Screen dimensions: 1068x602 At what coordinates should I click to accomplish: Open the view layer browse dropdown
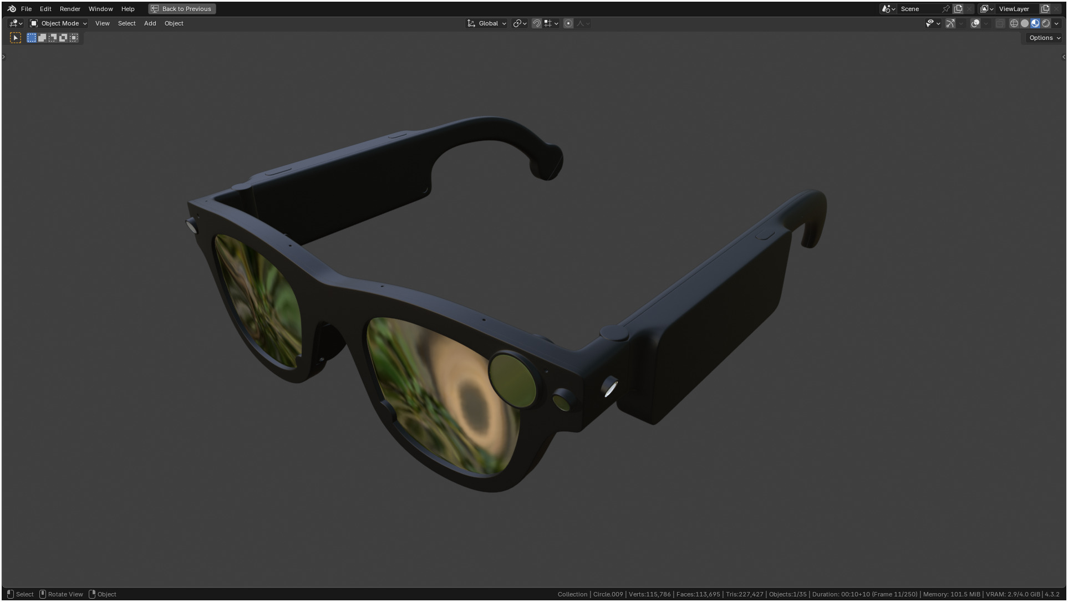987,9
